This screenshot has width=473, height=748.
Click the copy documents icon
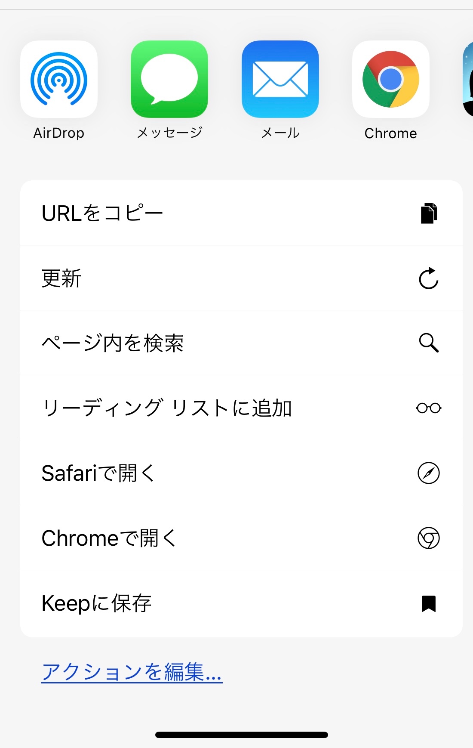(x=429, y=213)
